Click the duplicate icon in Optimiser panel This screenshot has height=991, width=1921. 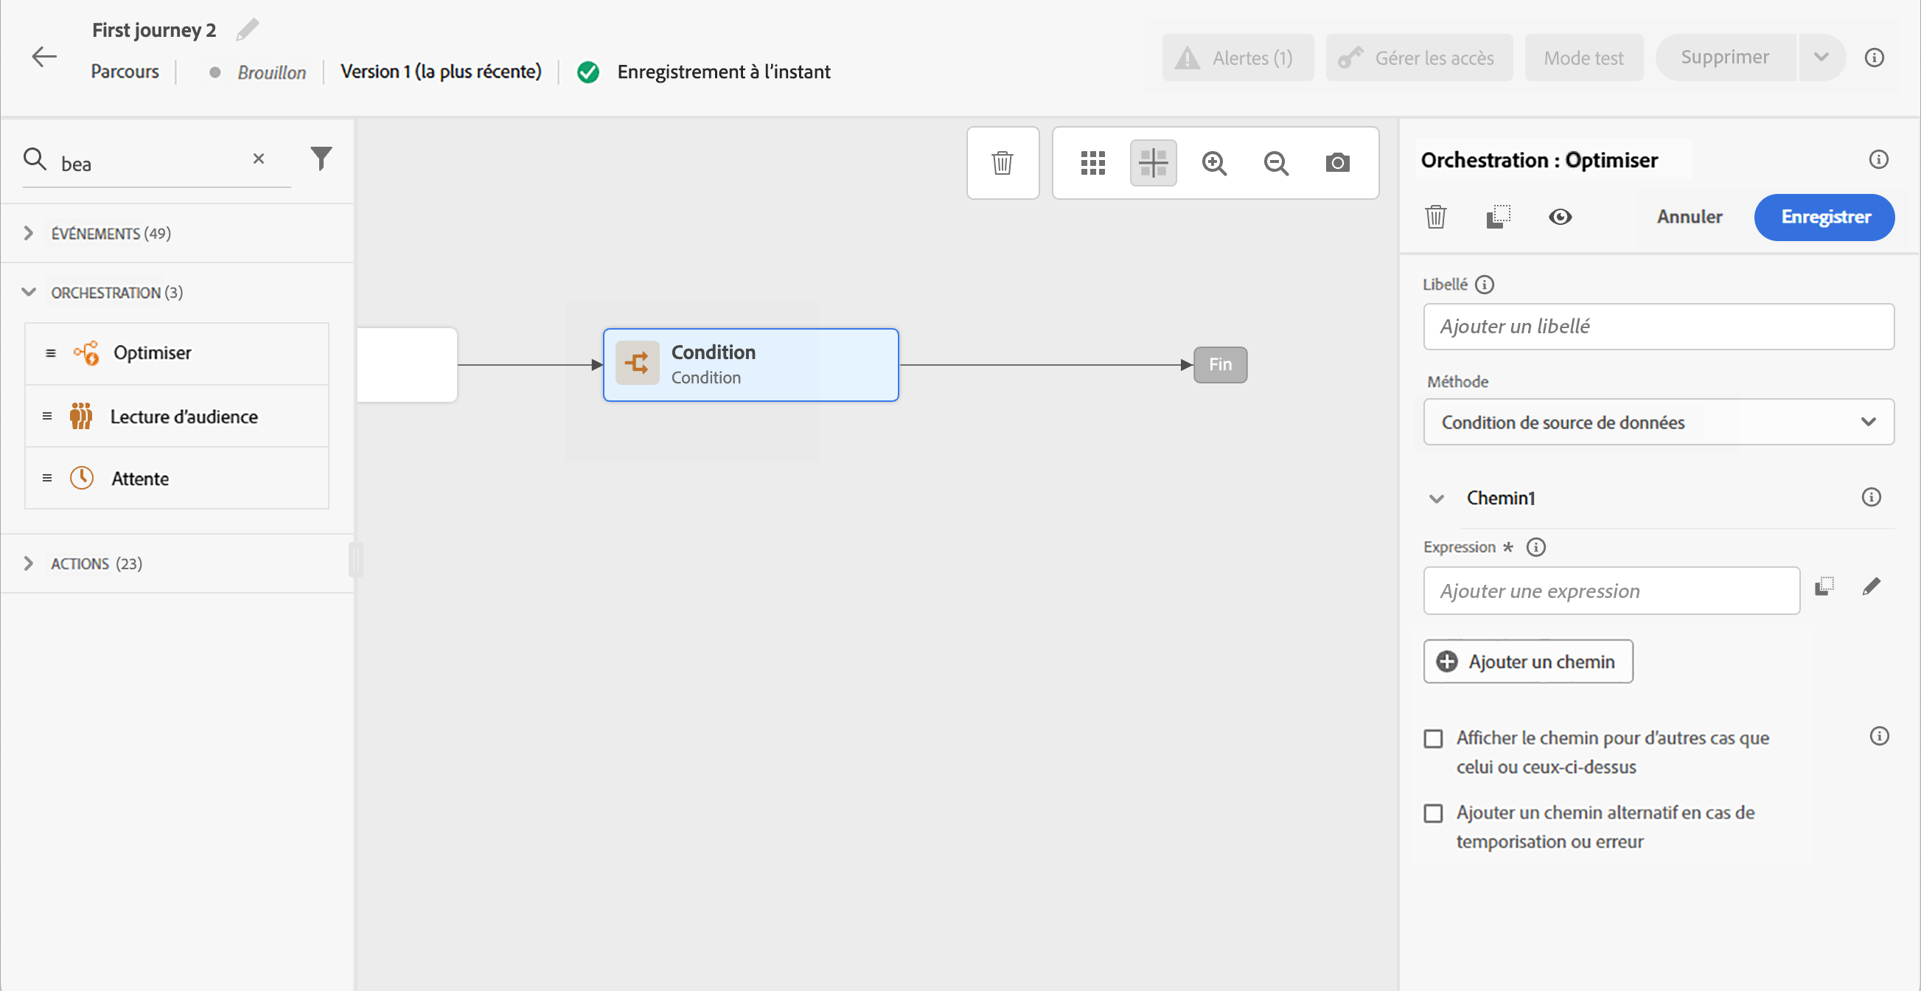[x=1498, y=217]
